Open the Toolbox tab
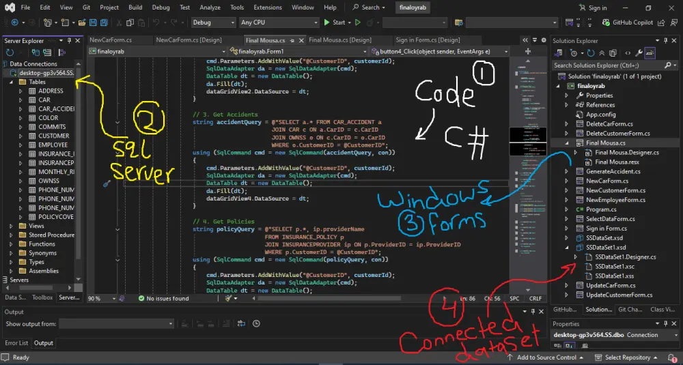The height and width of the screenshot is (365, 683). point(42,297)
